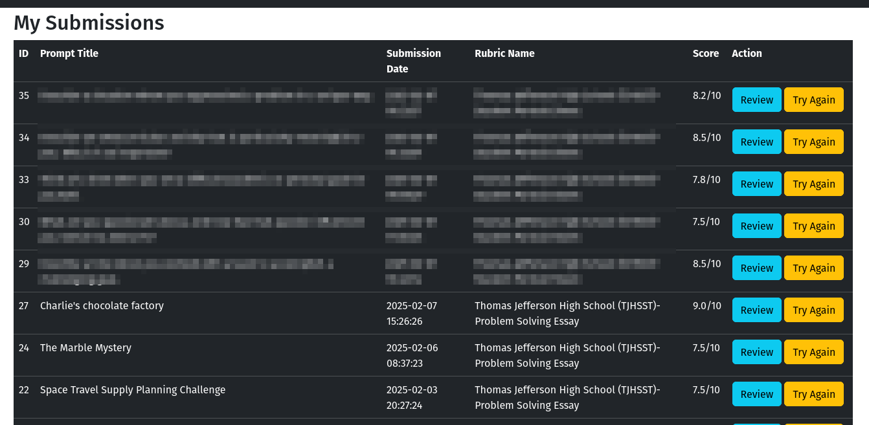Viewport: 869px width, 425px height.
Task: Click Review for Charlie's chocolate factory
Action: [756, 309]
